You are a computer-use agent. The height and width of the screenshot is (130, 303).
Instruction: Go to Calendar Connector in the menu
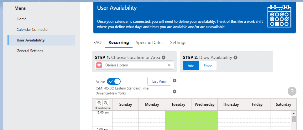pyautogui.click(x=33, y=30)
